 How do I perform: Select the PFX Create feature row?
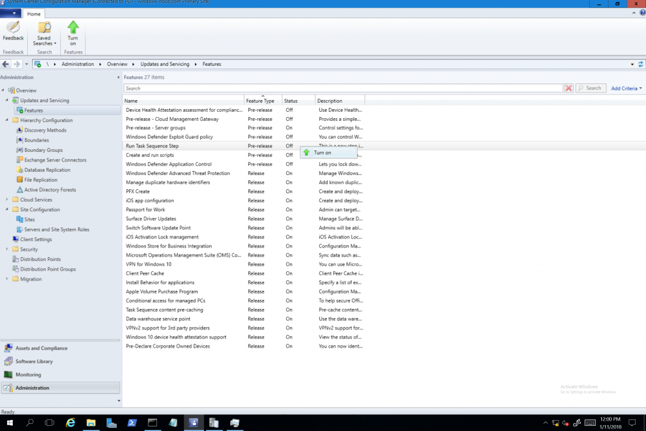[244, 192]
